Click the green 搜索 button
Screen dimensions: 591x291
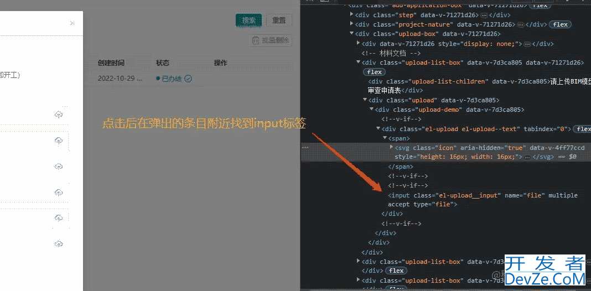pos(249,20)
